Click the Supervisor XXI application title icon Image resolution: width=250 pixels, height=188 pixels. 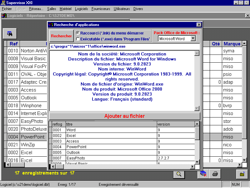(x=3, y=3)
